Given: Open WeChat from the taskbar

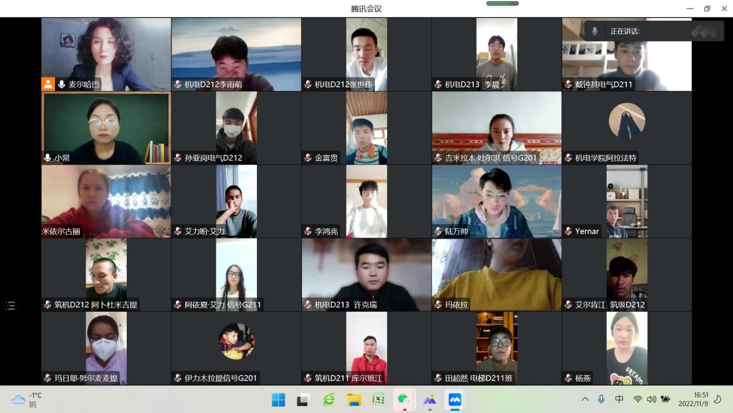Looking at the screenshot, I should [x=404, y=400].
